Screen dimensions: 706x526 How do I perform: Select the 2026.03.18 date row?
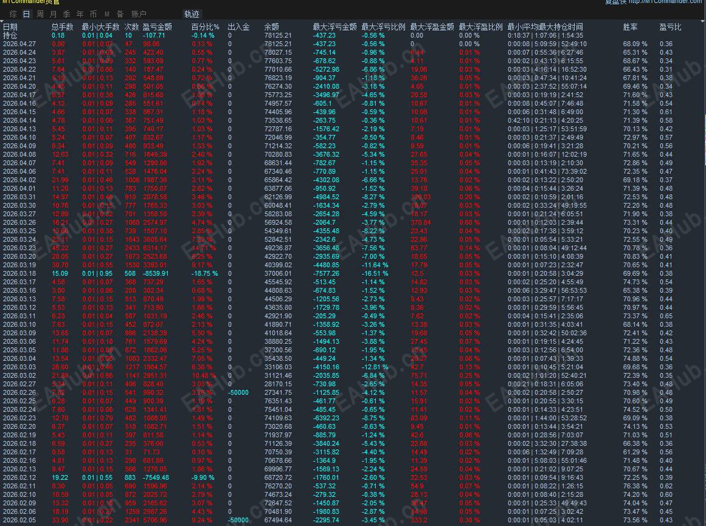tap(19, 273)
